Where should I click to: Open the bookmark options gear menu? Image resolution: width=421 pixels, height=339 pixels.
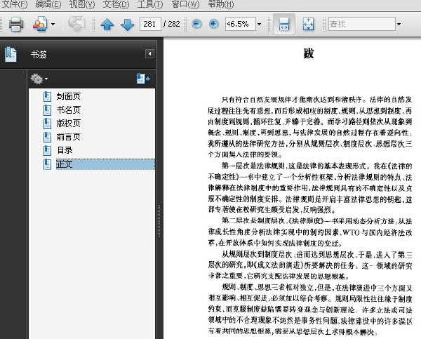click(39, 79)
